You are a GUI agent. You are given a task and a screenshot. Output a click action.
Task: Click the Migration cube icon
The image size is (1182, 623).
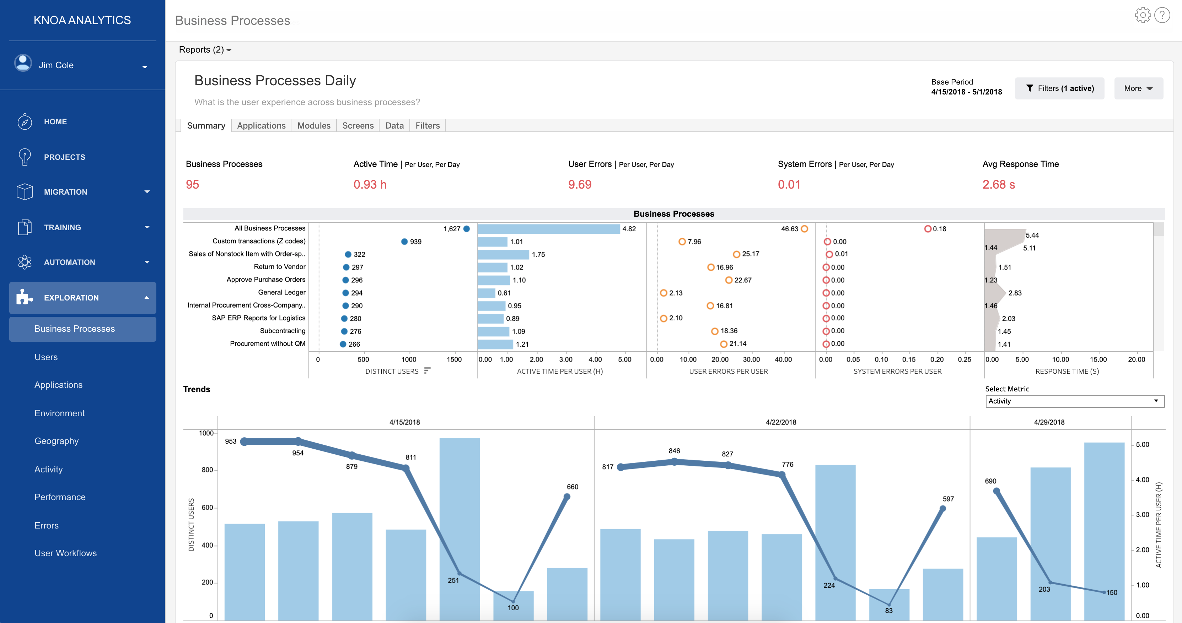[x=25, y=192]
